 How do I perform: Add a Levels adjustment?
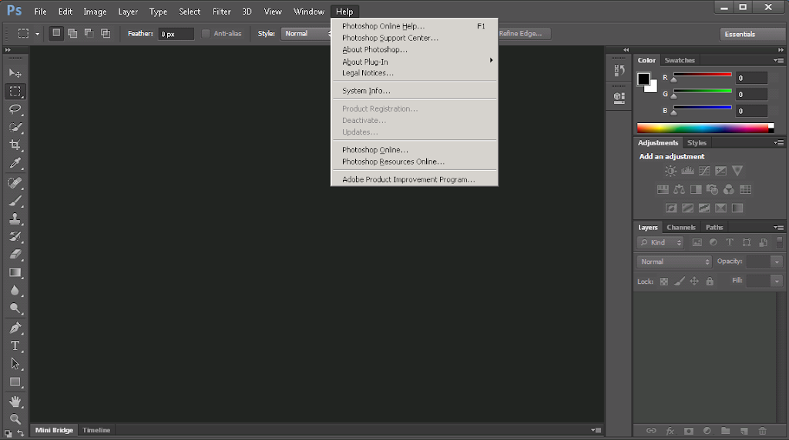coord(687,172)
